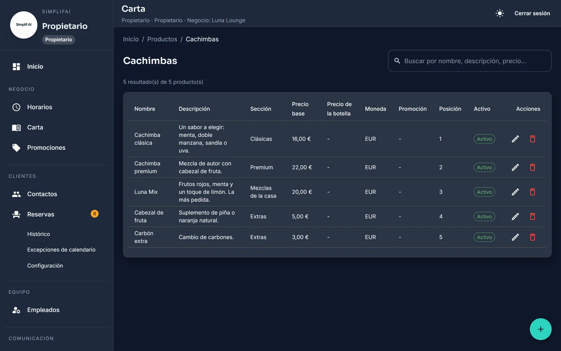Go to Carta in the sidebar

(57, 127)
